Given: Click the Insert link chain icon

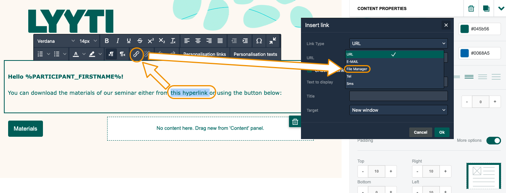Looking at the screenshot, I should 136,54.
